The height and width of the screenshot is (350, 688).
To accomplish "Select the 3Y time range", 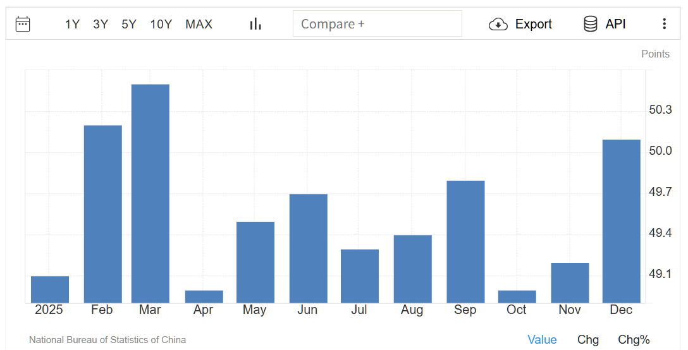I will tap(101, 24).
